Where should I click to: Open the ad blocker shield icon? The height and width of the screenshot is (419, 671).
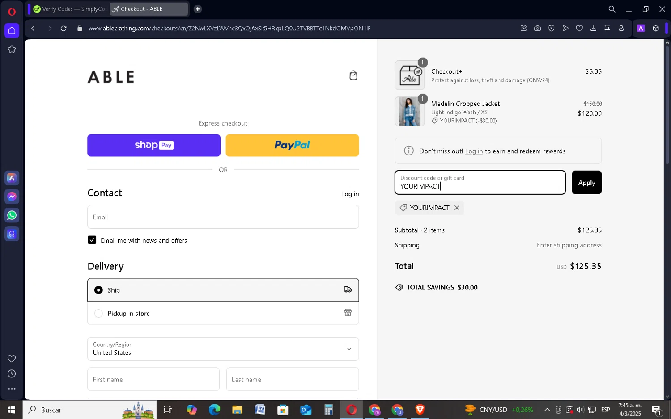[552, 28]
